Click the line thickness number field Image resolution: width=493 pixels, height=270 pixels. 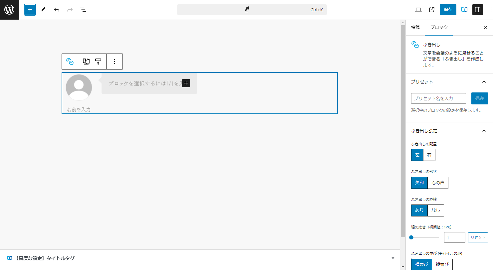tap(455, 237)
